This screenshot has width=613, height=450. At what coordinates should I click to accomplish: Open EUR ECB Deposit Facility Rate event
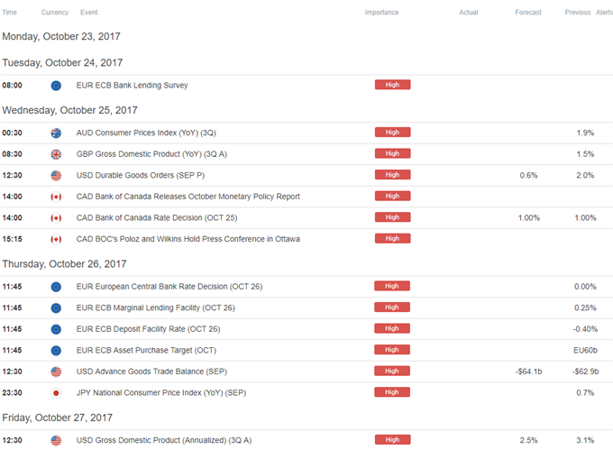(x=148, y=329)
